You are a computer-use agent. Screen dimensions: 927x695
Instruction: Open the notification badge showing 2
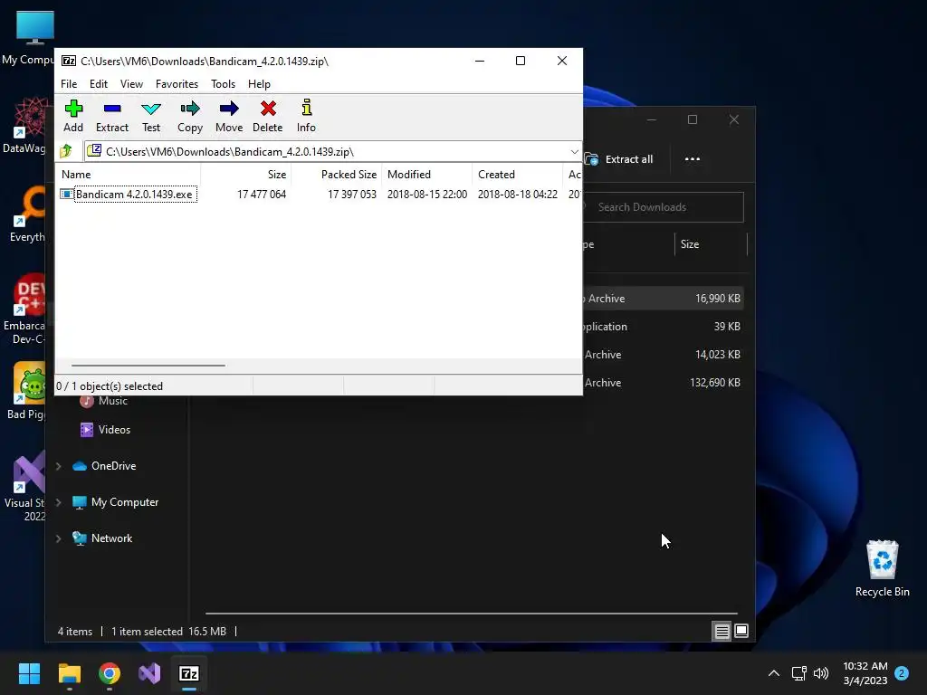pos(902,673)
